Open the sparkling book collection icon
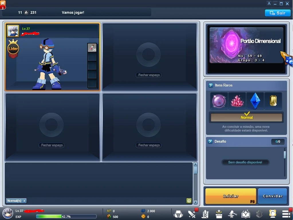Image resolution: width=293 pixels, height=220 pixels. 246,214
